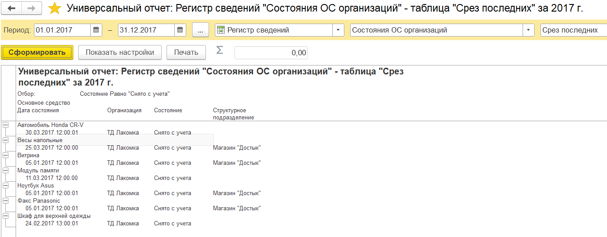The image size is (607, 237).
Task: Expand the Состояния ОС организаций dropdown
Action: pos(529,30)
